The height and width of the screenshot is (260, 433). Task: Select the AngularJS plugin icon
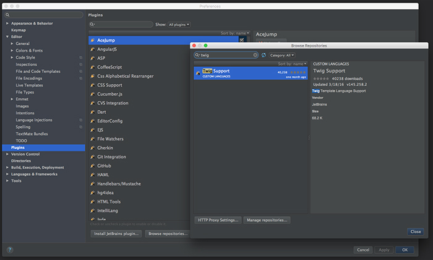pos(92,49)
